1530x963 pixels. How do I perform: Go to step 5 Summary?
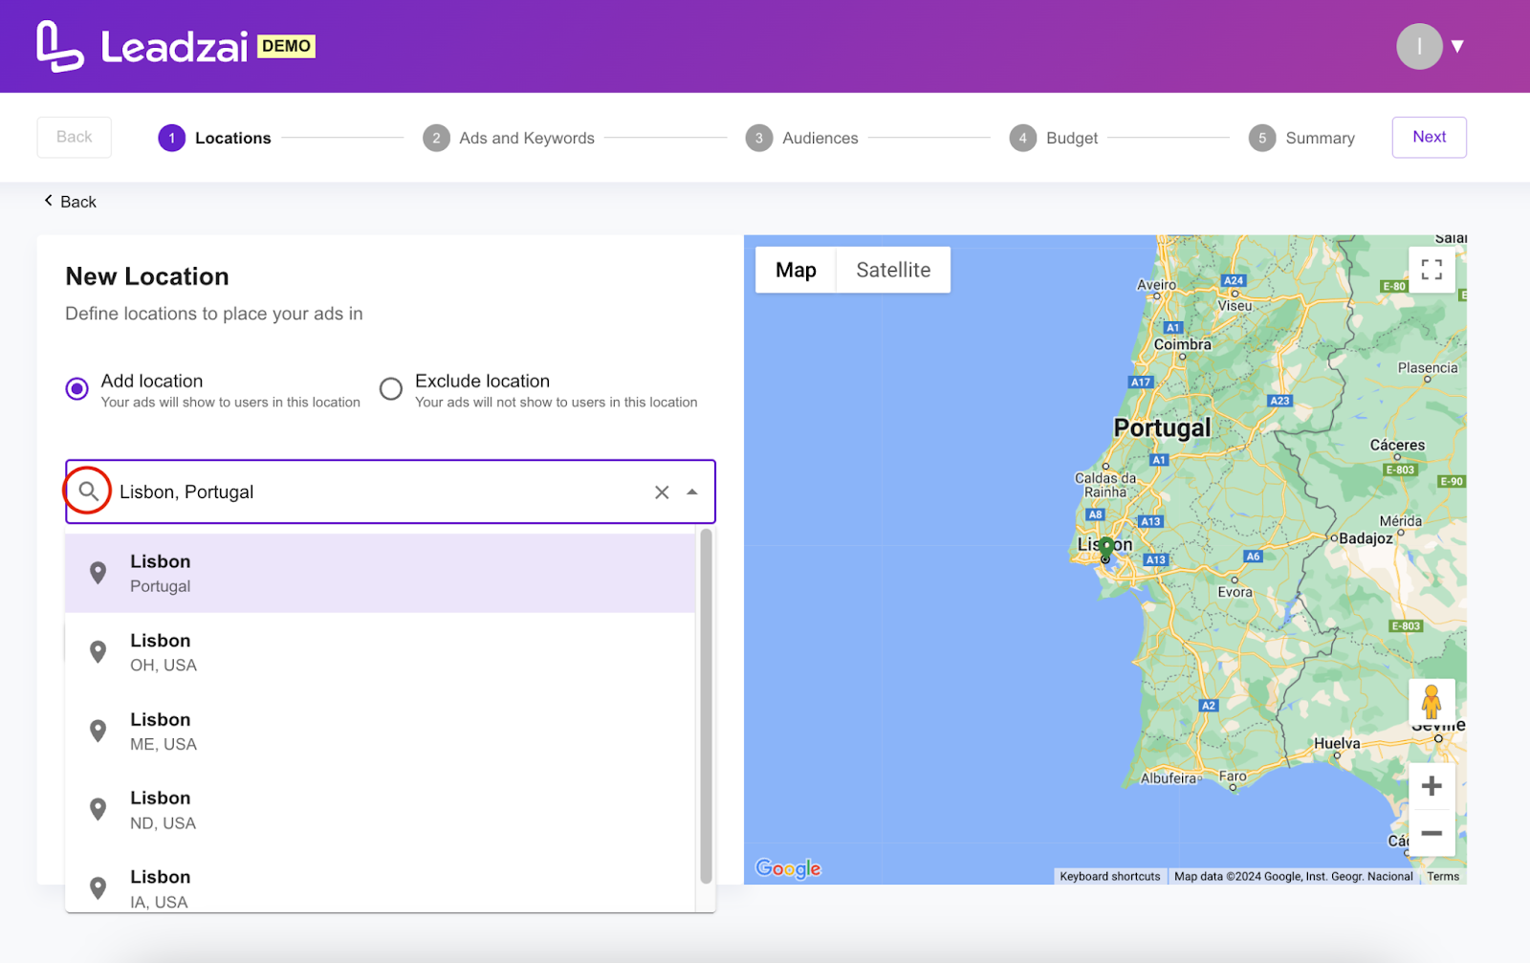1301,138
